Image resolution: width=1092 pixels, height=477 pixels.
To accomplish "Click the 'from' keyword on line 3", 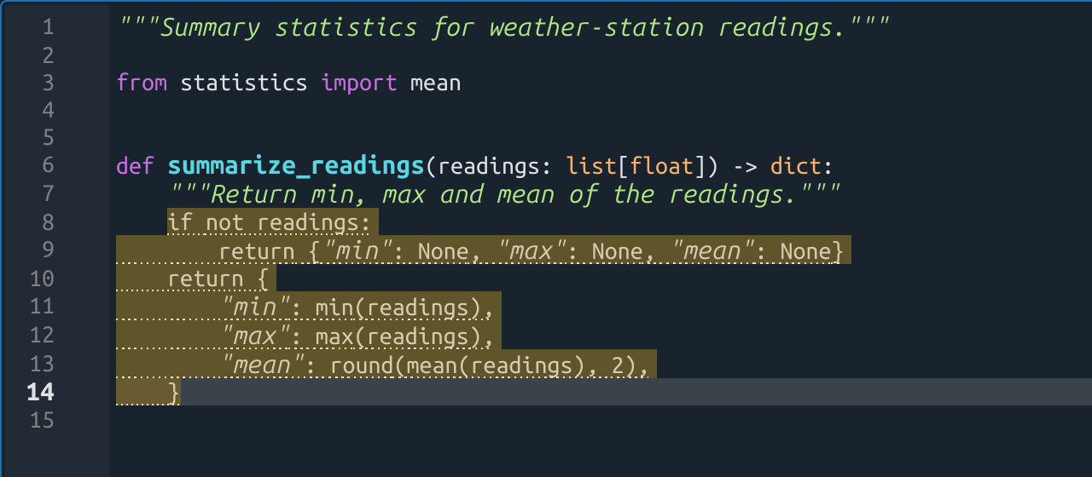I will (142, 83).
